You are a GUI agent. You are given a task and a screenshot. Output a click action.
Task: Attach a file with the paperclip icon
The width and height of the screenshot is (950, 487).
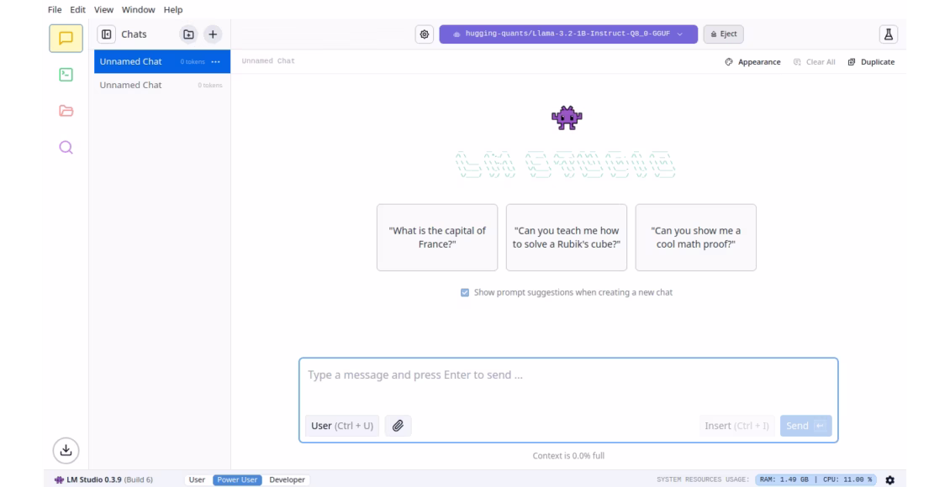click(x=398, y=426)
